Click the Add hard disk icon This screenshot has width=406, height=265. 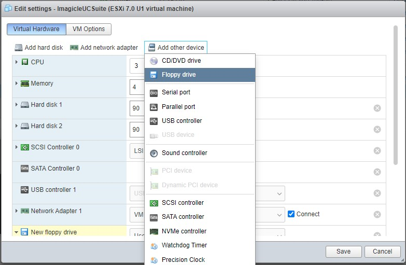[19, 48]
